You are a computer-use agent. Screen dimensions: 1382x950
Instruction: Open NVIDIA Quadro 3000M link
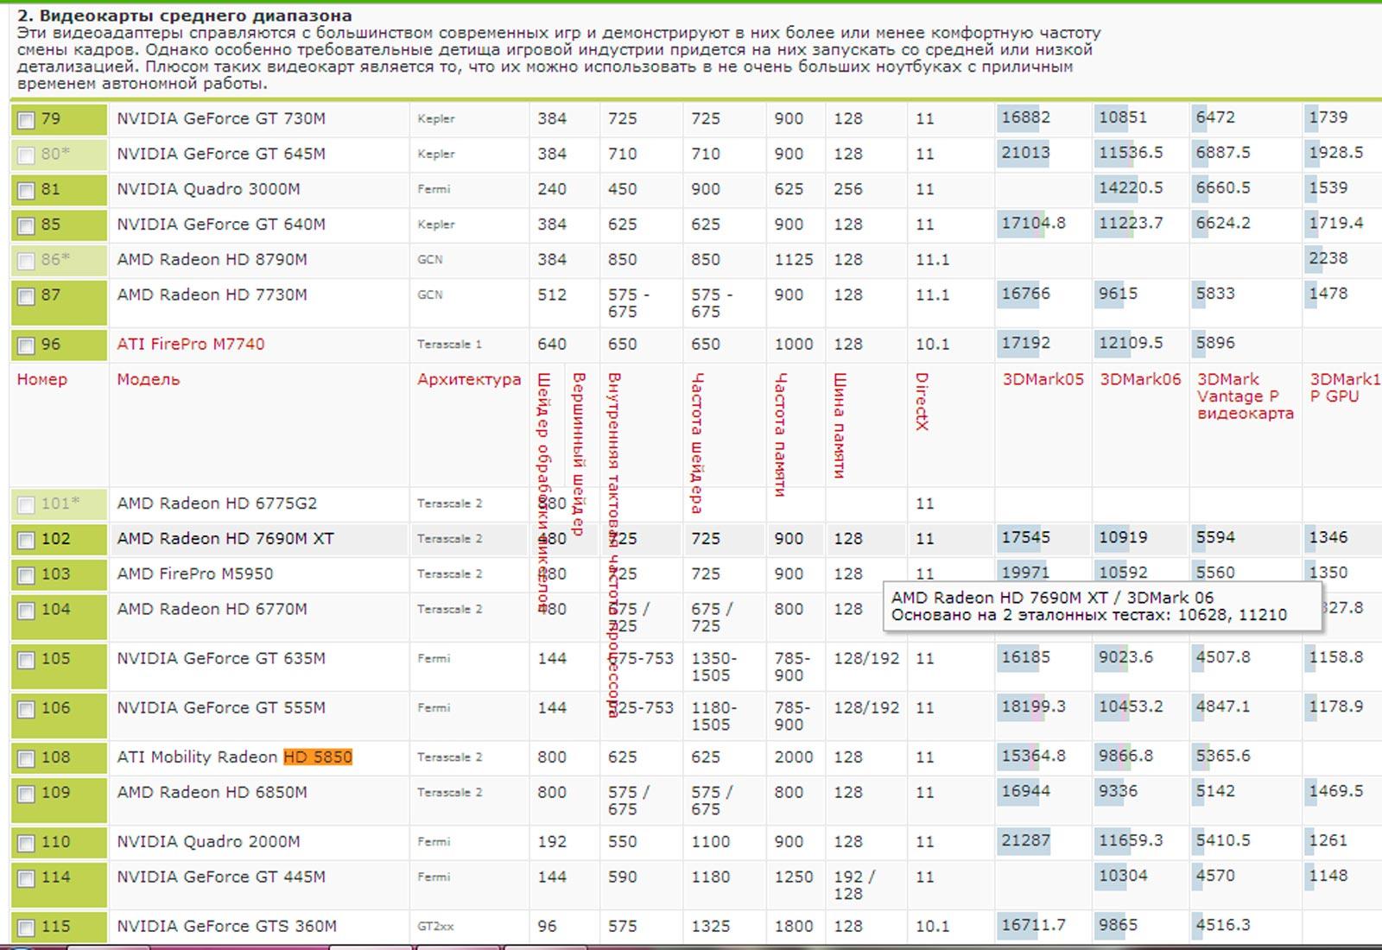click(x=208, y=189)
